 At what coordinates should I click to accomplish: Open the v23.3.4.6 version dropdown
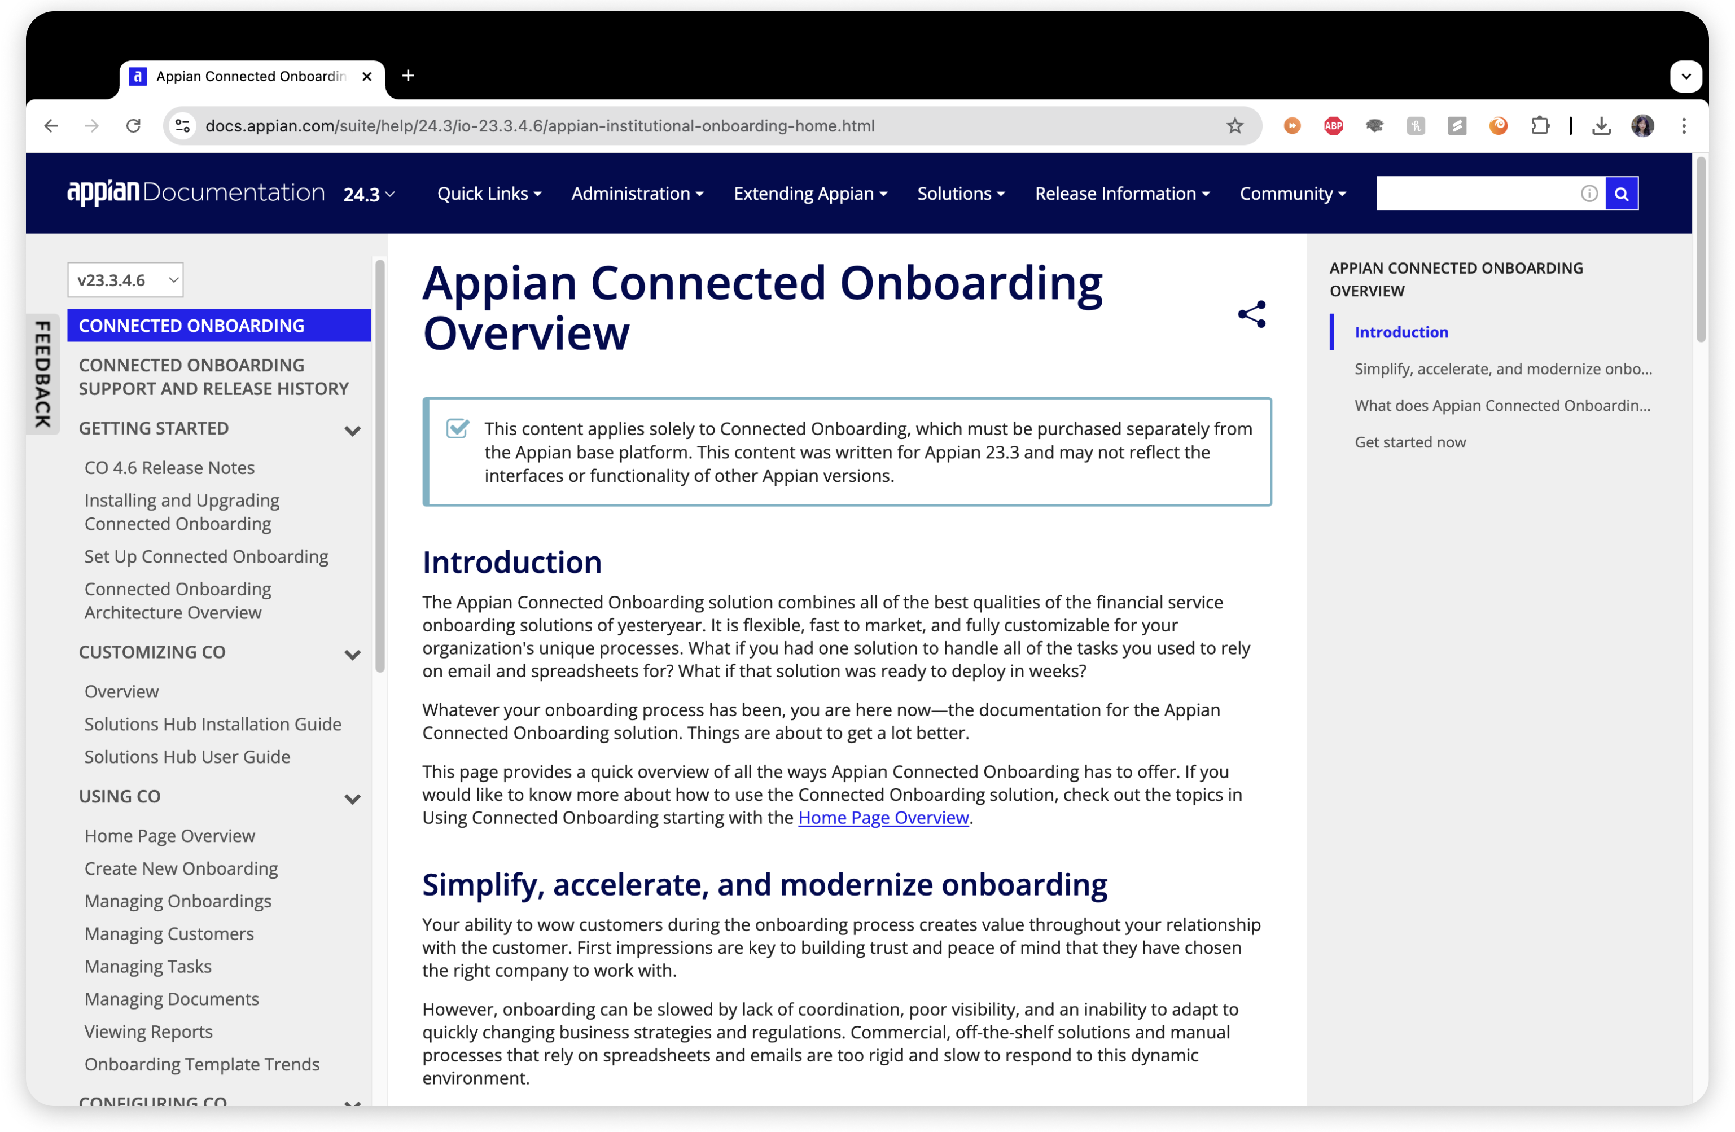(125, 280)
